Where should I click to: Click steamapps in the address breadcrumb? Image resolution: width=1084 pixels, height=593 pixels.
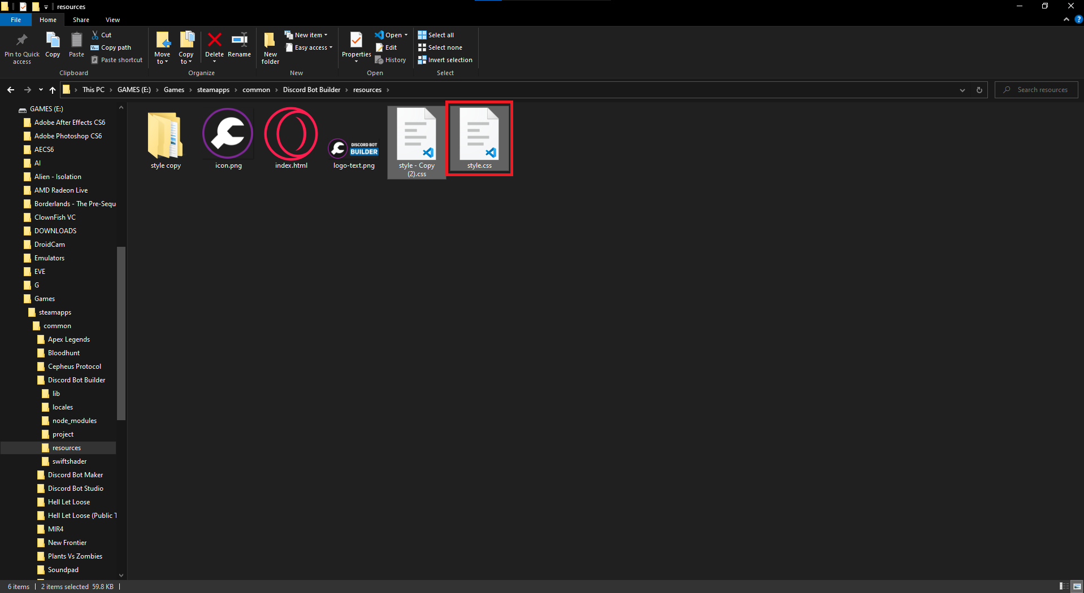(x=213, y=90)
